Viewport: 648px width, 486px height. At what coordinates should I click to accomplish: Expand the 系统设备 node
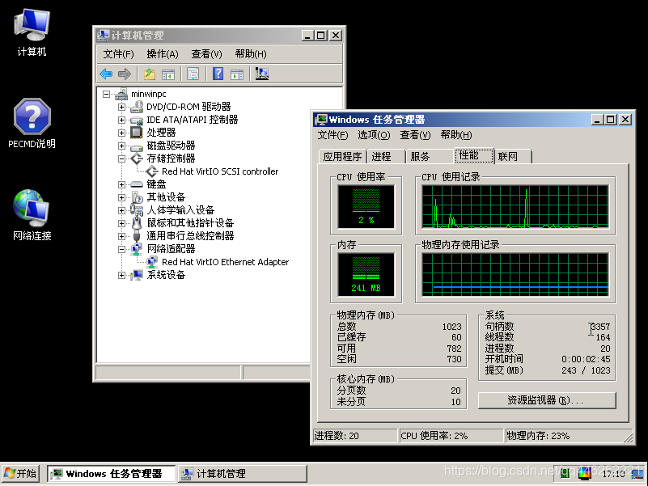click(x=121, y=275)
